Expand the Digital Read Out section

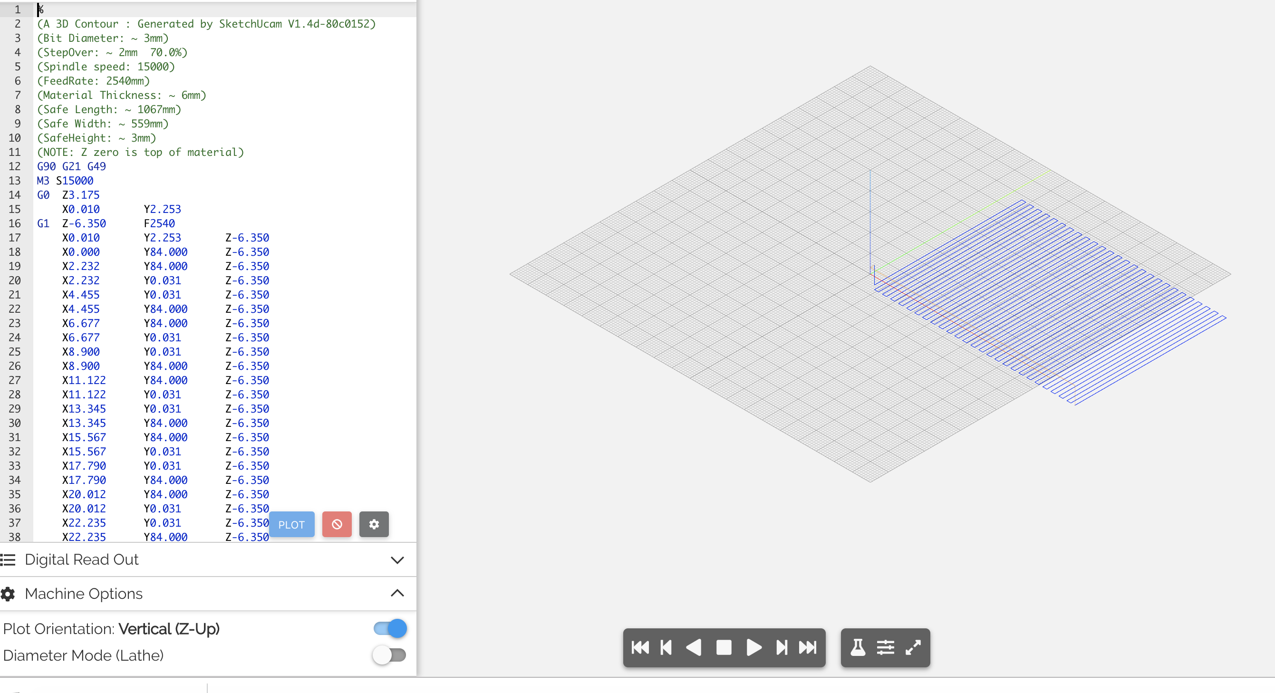[x=397, y=560]
